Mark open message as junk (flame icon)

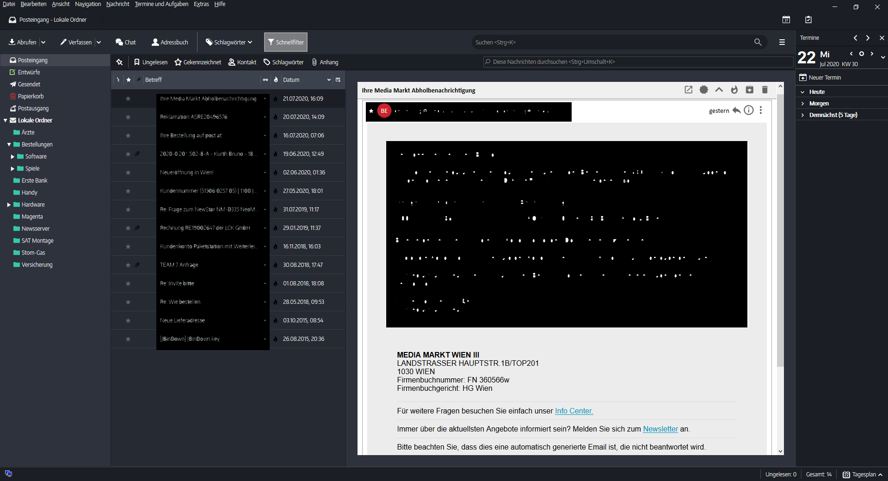pyautogui.click(x=734, y=90)
